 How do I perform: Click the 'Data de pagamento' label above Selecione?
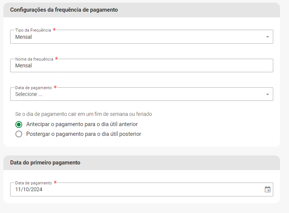(x=33, y=88)
